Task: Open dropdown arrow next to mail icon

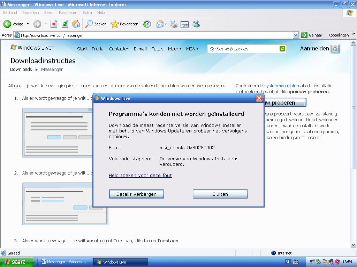Action: pyautogui.click(x=166, y=24)
